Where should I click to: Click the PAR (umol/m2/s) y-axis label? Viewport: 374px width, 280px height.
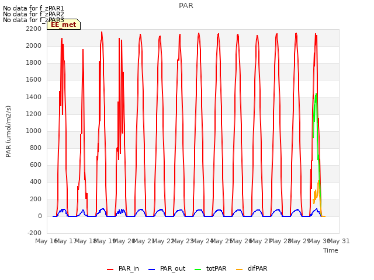coord(8,131)
